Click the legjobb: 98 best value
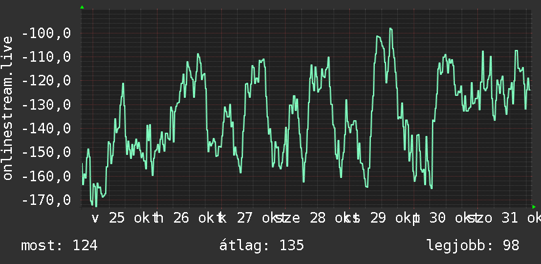This screenshot has width=541, height=264. coord(473,246)
